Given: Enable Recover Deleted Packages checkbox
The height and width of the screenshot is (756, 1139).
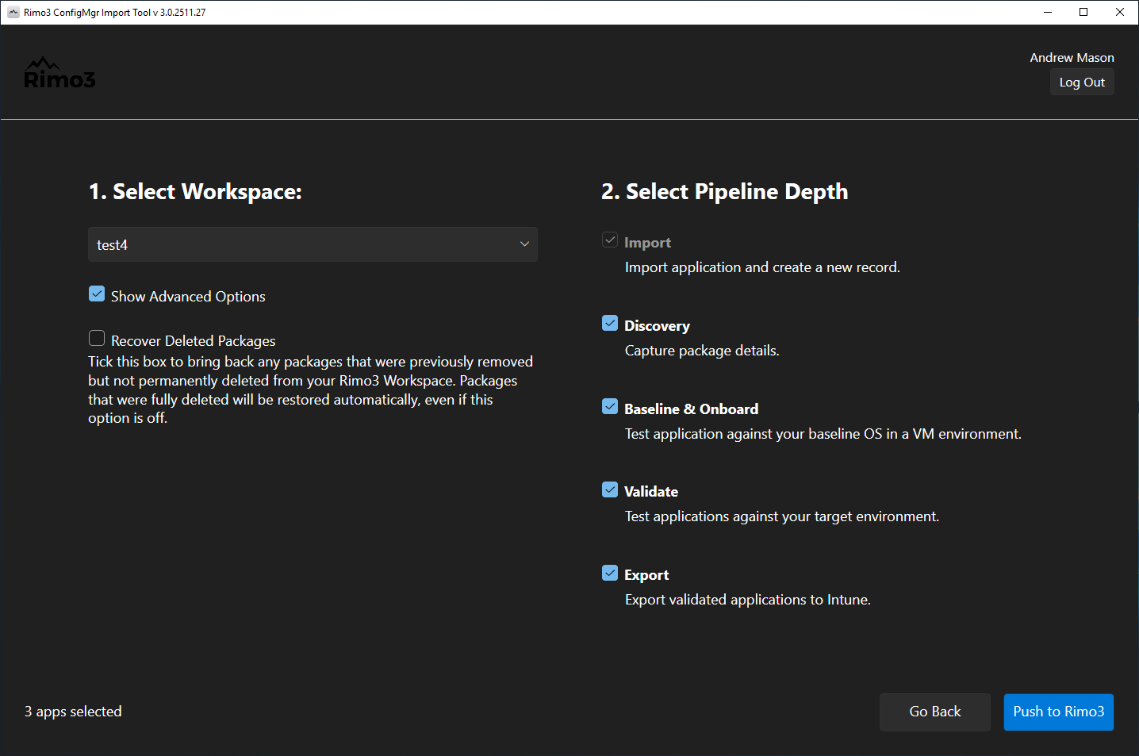Looking at the screenshot, I should click(x=97, y=339).
